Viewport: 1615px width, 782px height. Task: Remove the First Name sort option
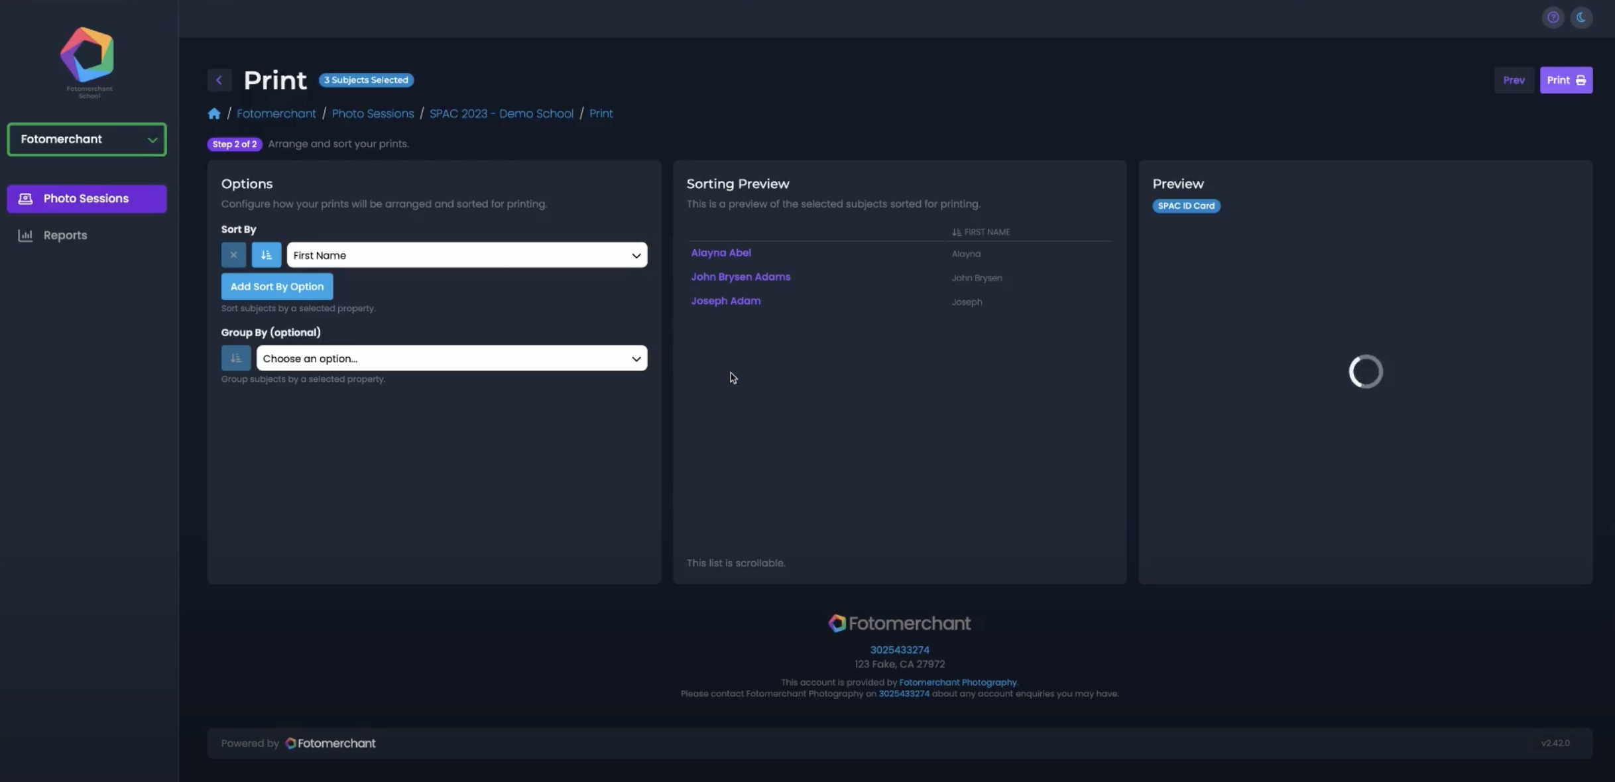pos(233,255)
